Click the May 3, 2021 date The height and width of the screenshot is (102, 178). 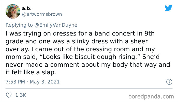click(x=44, y=82)
